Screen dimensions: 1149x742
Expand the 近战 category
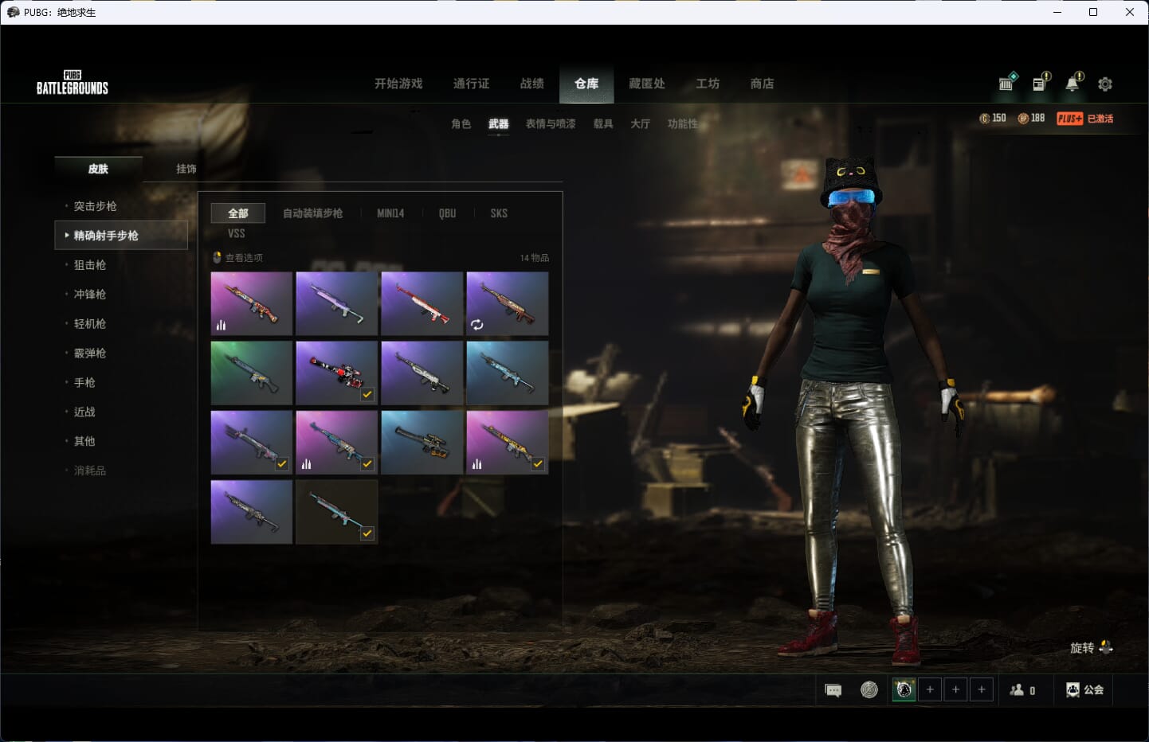84,412
